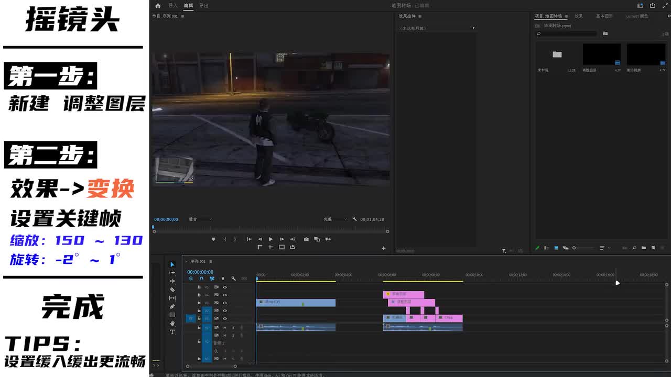Select the Selection arrow tool
This screenshot has width=671, height=377.
point(172,264)
